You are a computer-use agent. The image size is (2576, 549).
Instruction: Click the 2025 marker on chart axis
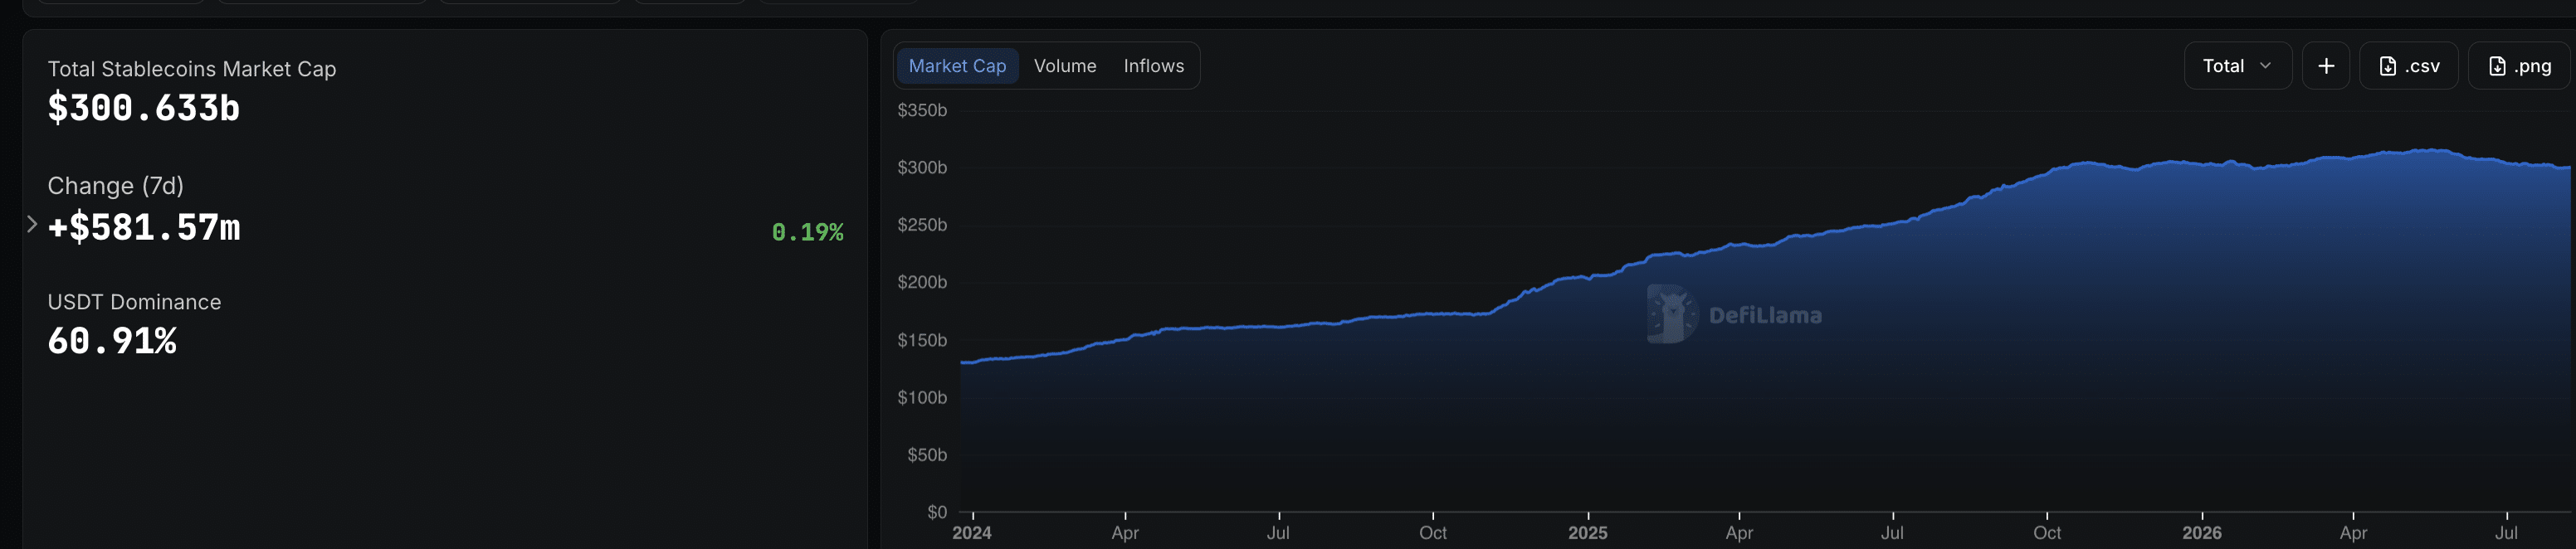pyautogui.click(x=1587, y=533)
